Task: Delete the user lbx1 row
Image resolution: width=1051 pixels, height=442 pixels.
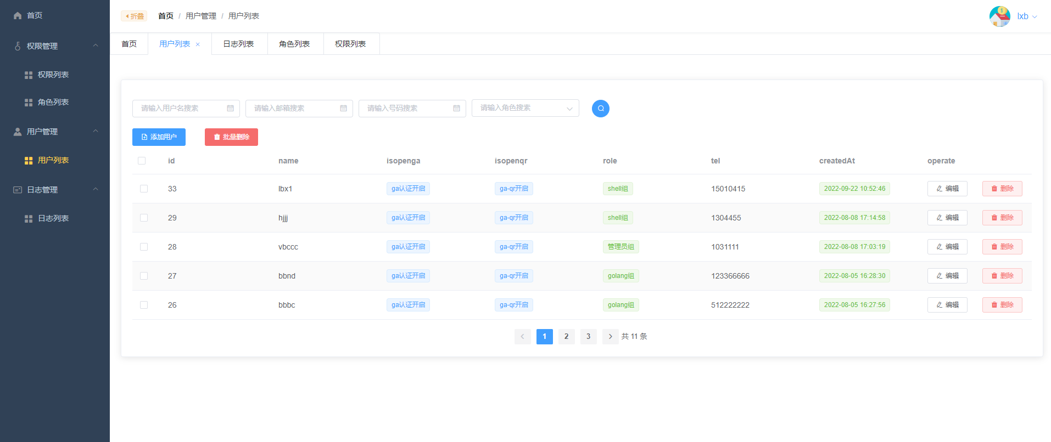Action: (1002, 189)
